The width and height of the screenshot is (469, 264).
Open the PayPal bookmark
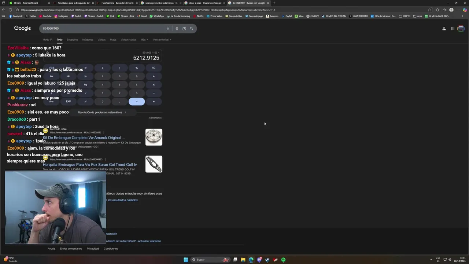point(287,16)
